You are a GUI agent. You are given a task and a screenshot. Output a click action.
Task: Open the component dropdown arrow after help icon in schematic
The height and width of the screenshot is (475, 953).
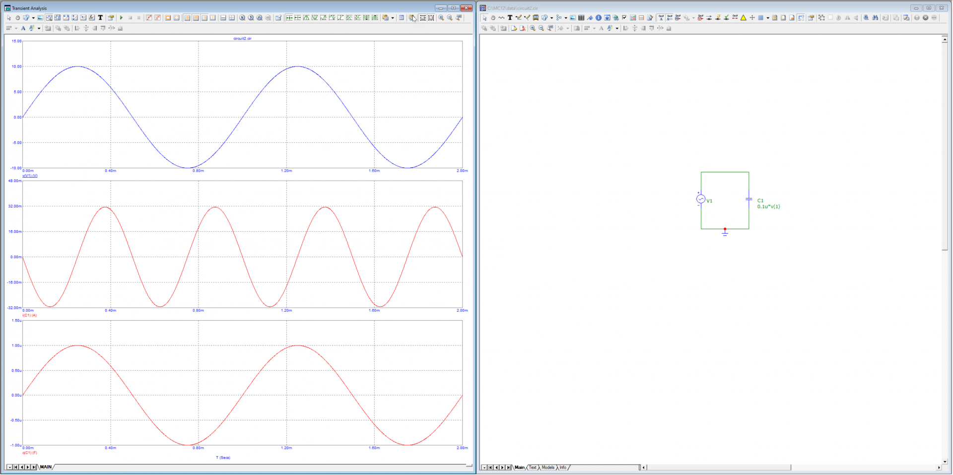pyautogui.click(x=551, y=18)
